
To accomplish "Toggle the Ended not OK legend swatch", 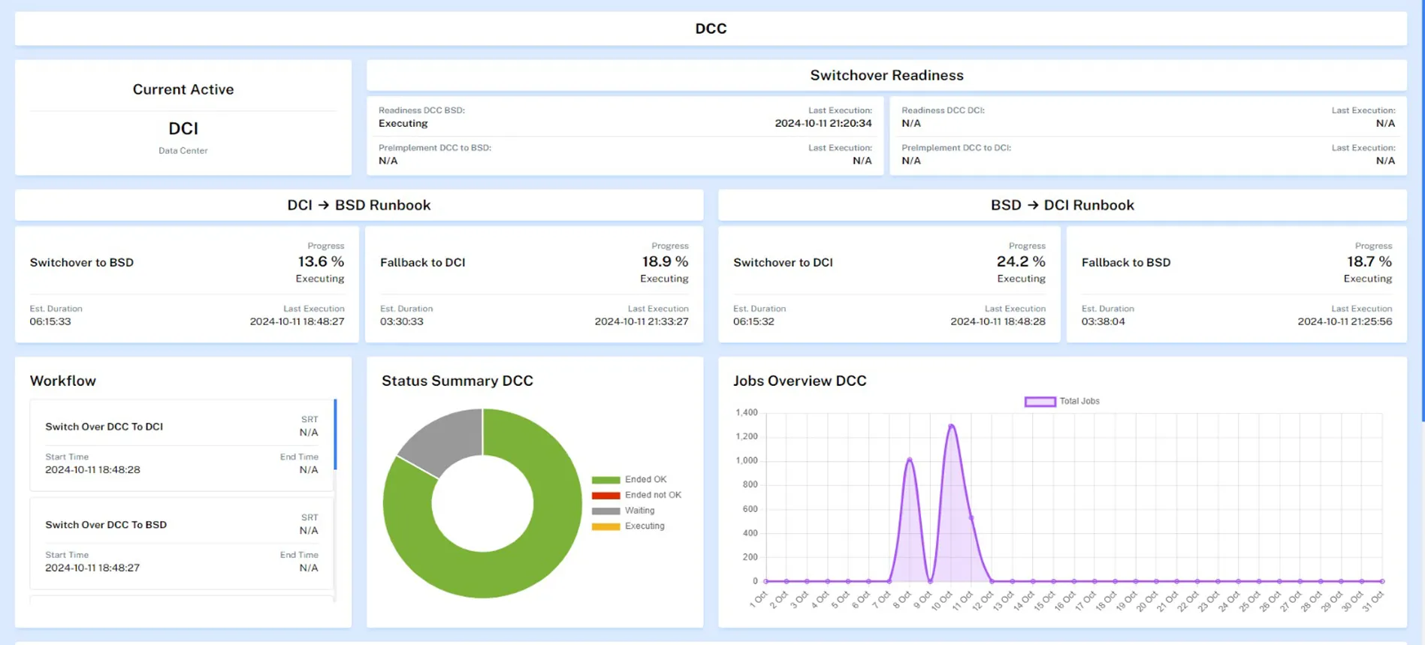I will [x=605, y=496].
